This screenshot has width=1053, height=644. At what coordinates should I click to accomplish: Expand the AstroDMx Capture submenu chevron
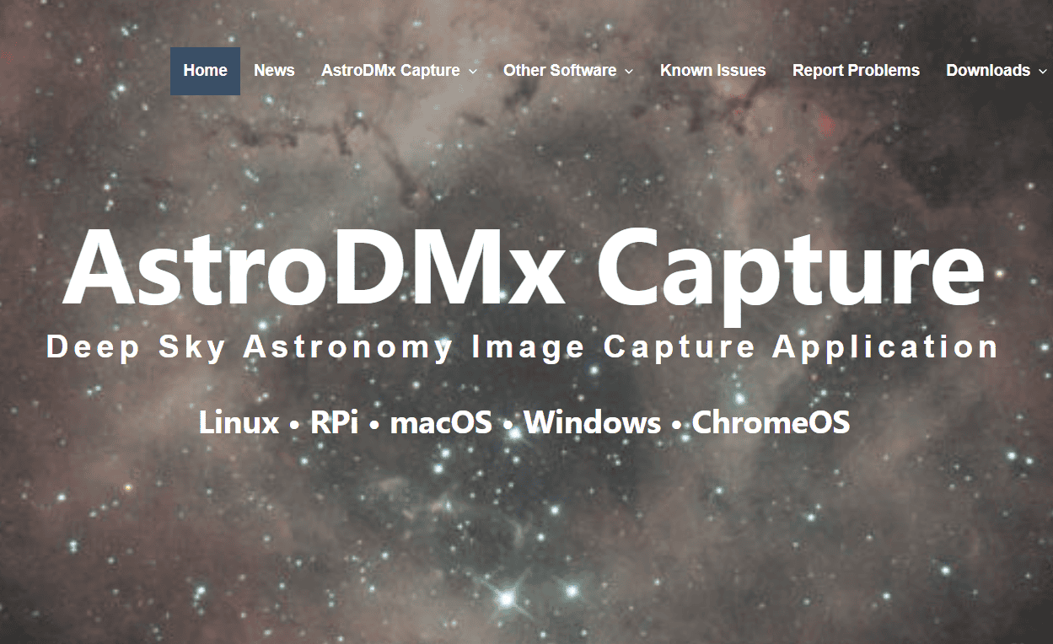pos(473,72)
